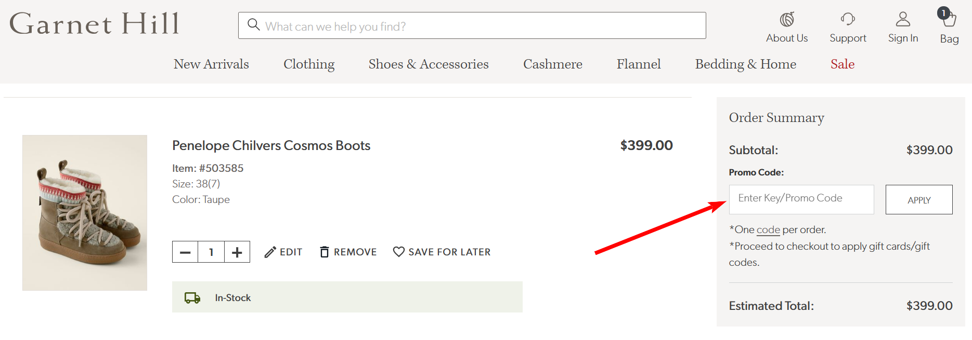
Task: Open the New Arrivals menu
Action: click(x=211, y=64)
